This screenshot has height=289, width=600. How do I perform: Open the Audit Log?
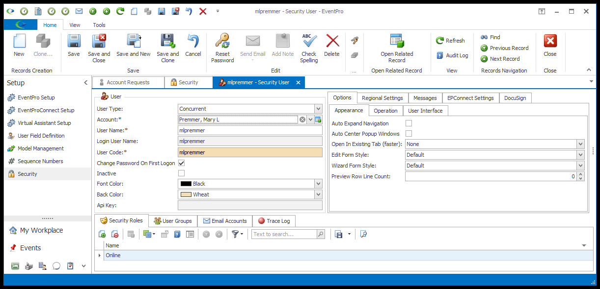pos(452,55)
